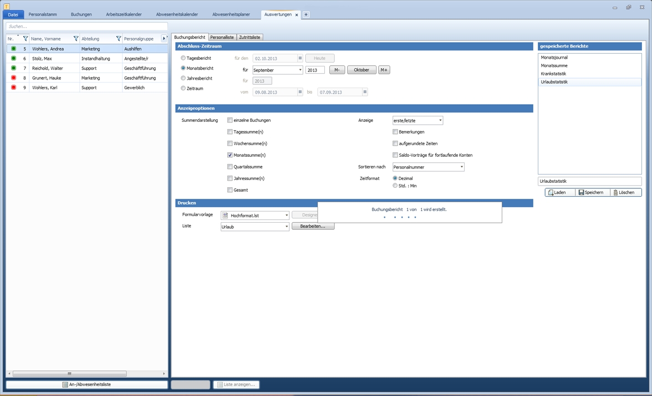Click the filter icon in Abteilung header
This screenshot has height=396, width=652.
(x=119, y=39)
